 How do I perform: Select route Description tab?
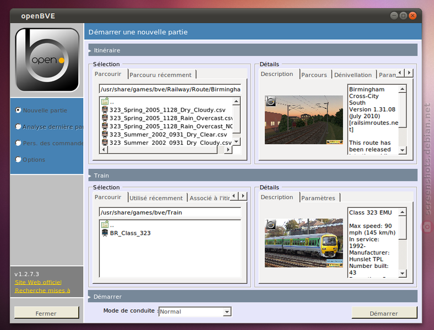click(x=279, y=74)
